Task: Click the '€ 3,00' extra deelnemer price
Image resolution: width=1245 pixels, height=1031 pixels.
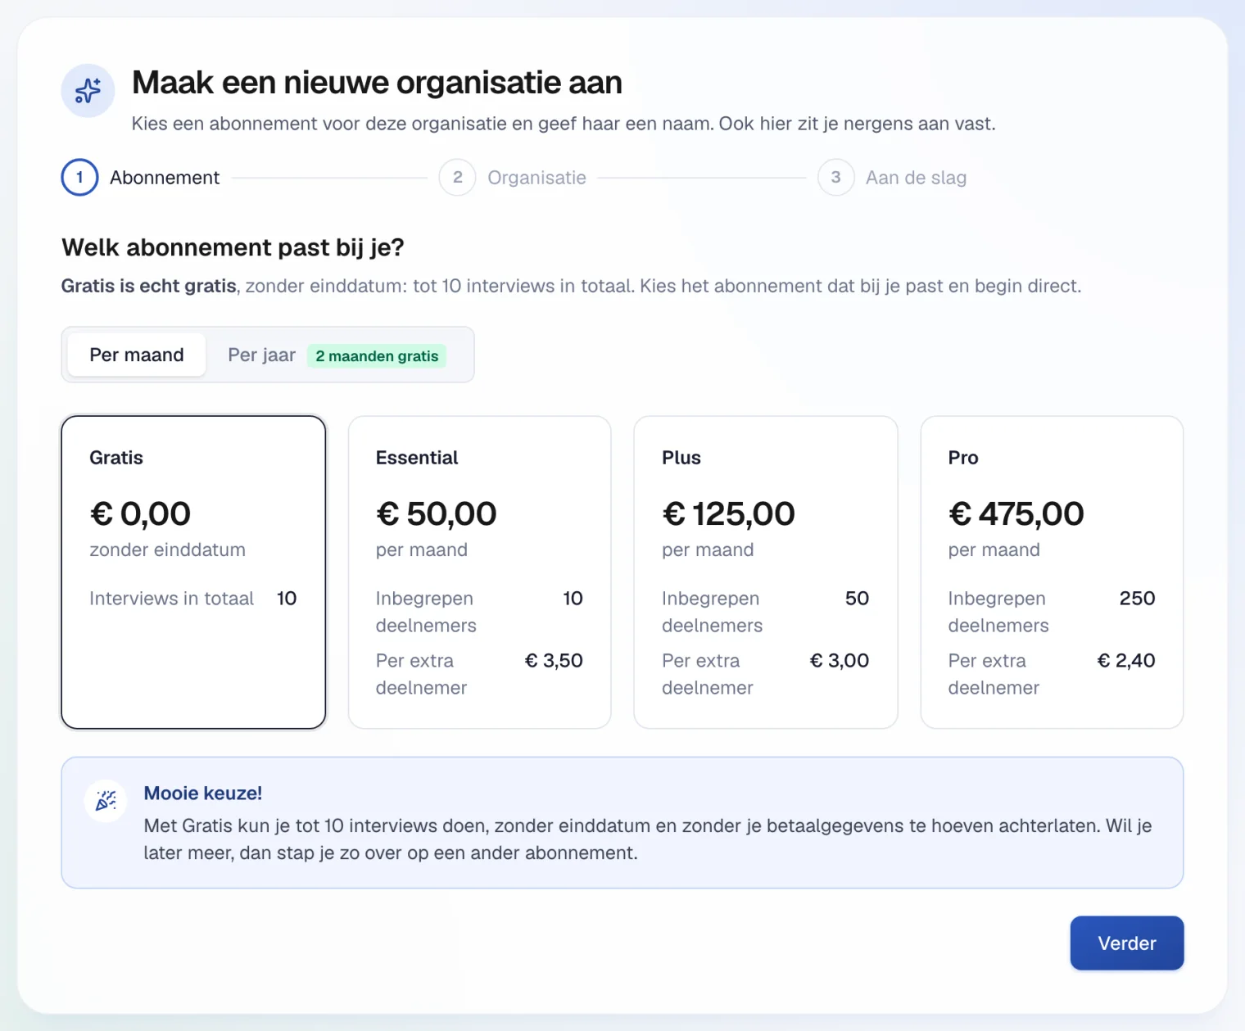Action: [x=840, y=661]
